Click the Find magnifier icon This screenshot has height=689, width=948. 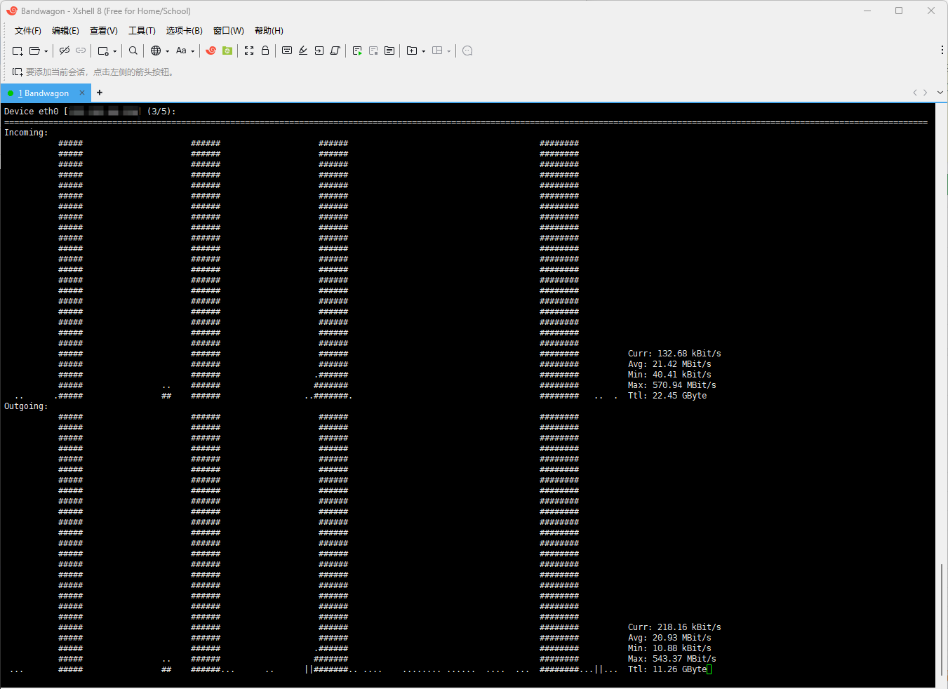(133, 51)
